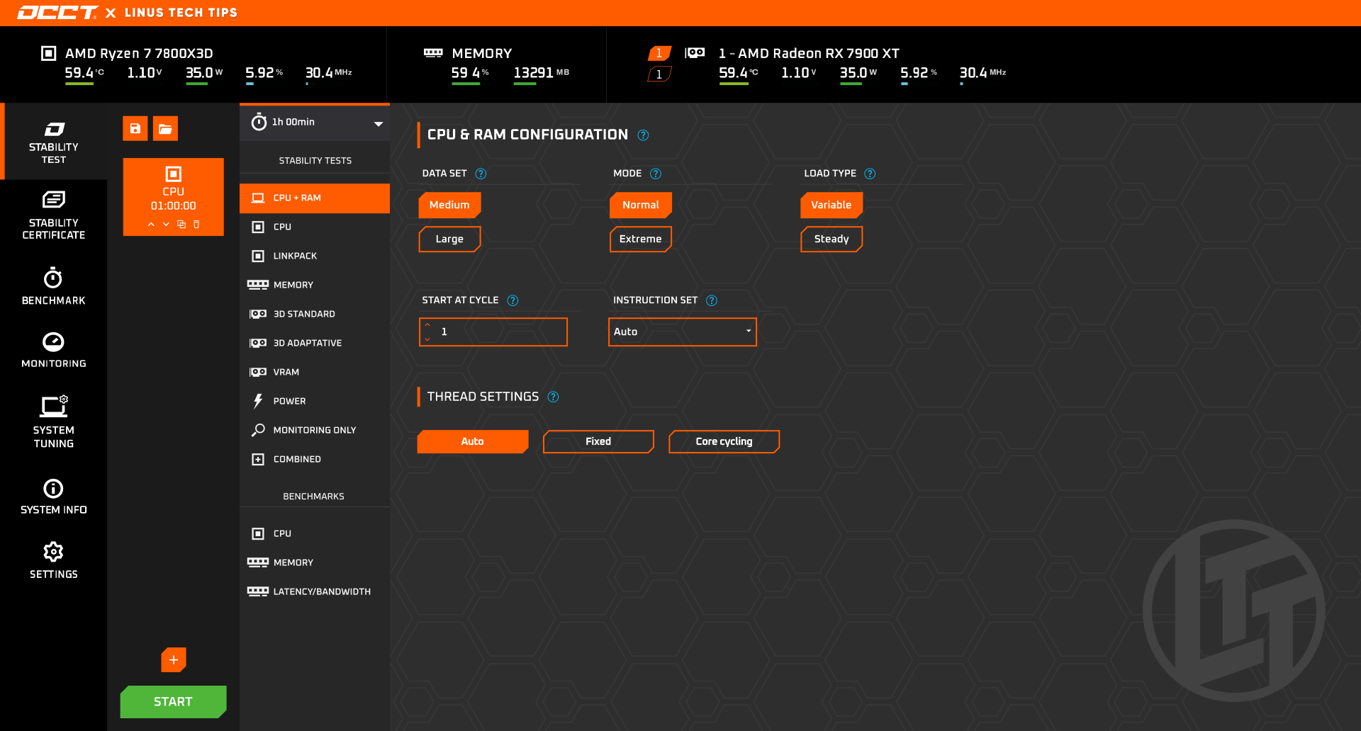Select the MEMORY entry under Benchmarks
Image resolution: width=1361 pixels, height=731 pixels.
pyautogui.click(x=315, y=563)
